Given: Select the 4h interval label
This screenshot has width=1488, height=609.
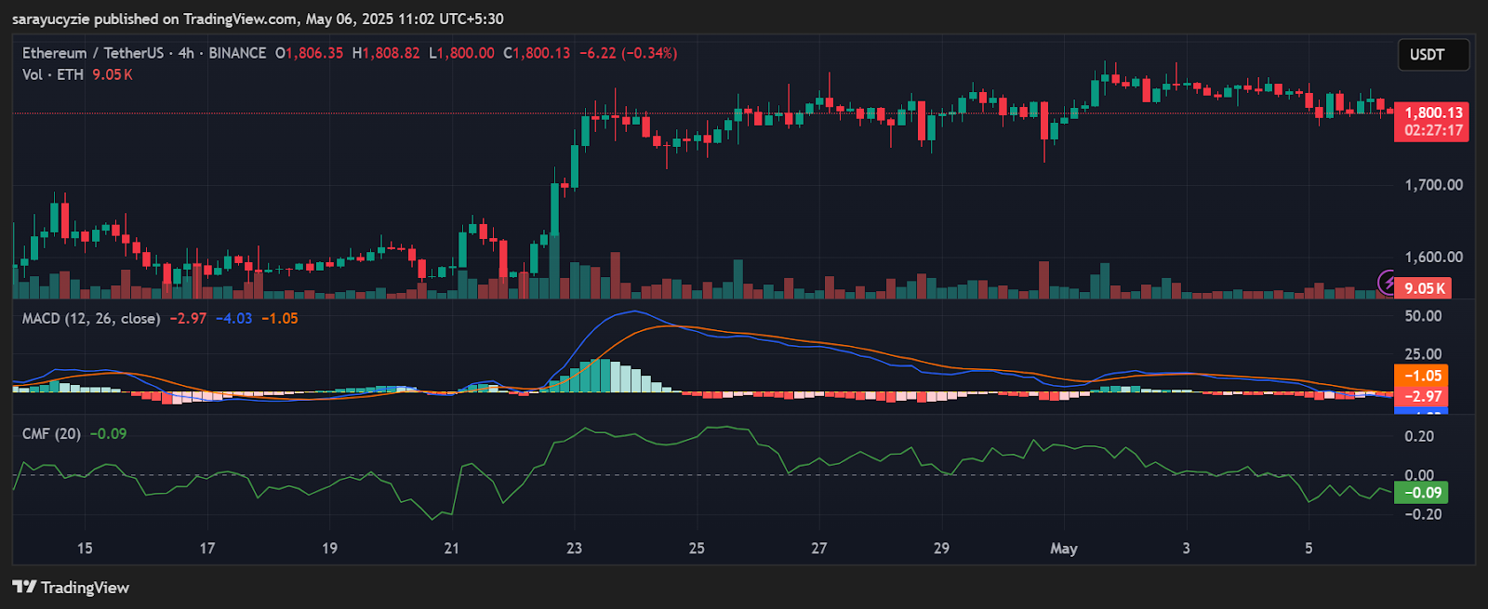Looking at the screenshot, I should click(187, 53).
